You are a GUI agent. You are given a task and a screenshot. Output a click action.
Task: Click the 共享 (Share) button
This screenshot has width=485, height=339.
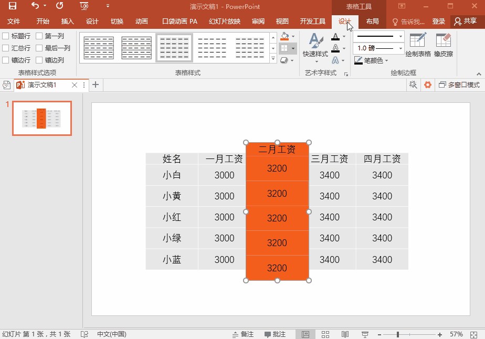pyautogui.click(x=466, y=22)
